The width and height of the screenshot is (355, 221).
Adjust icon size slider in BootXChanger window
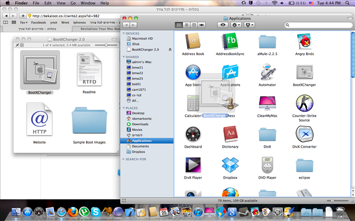tap(106, 45)
